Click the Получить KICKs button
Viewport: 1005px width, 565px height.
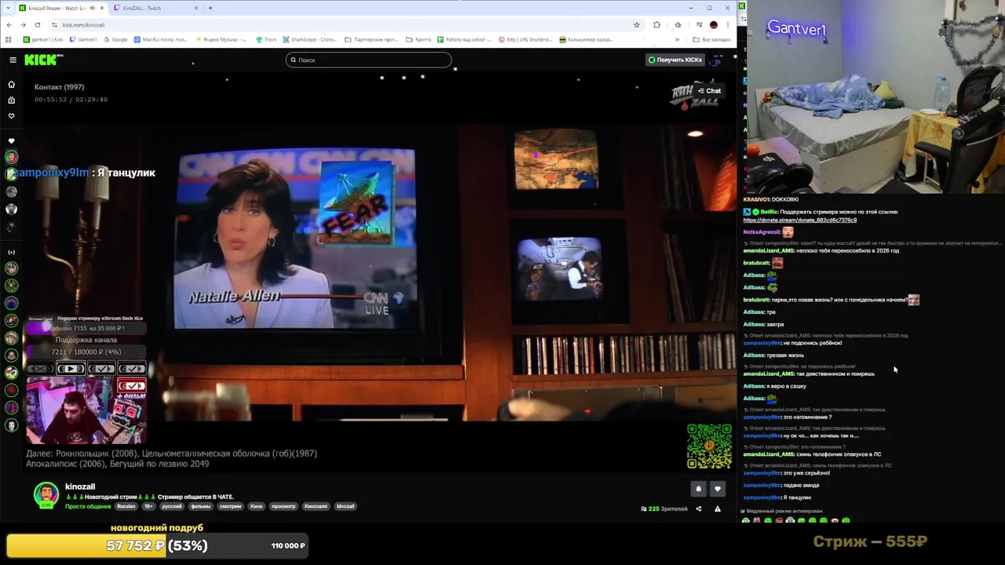(x=674, y=60)
